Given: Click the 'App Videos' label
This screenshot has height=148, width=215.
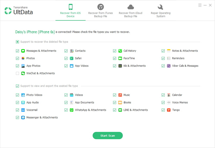Looking at the screenshot, I should point(82,66).
